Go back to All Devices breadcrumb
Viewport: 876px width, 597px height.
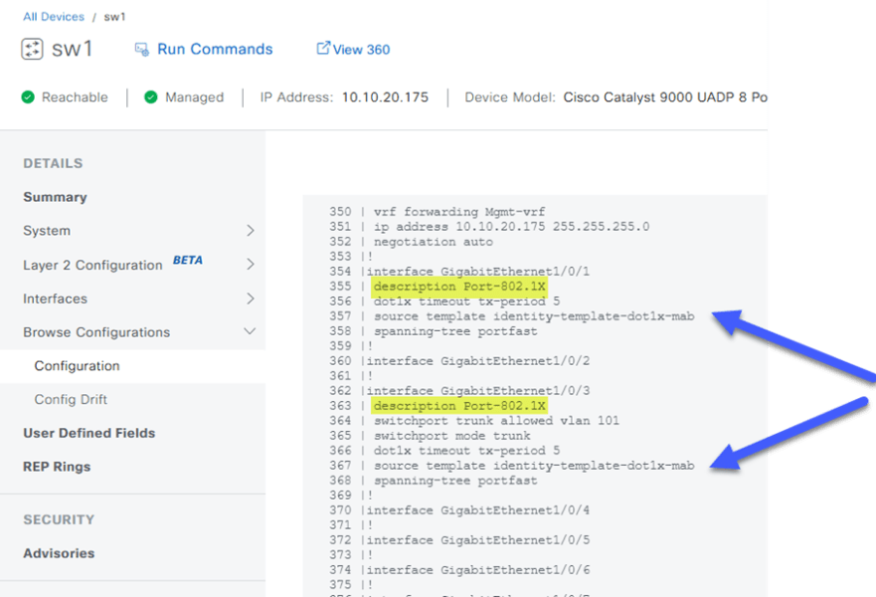coord(54,17)
